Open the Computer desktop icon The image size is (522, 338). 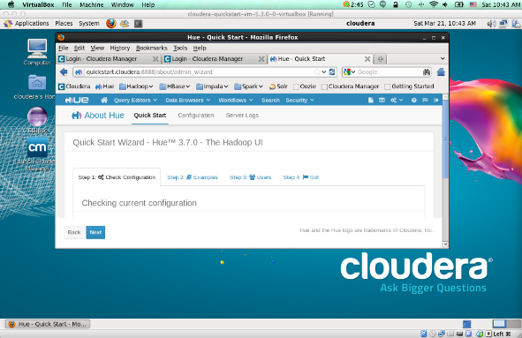pos(37,52)
